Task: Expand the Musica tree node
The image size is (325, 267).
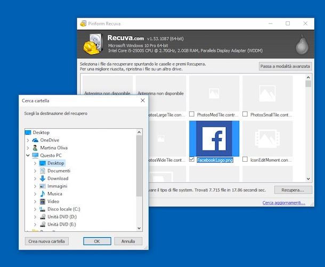Action: coord(35,194)
